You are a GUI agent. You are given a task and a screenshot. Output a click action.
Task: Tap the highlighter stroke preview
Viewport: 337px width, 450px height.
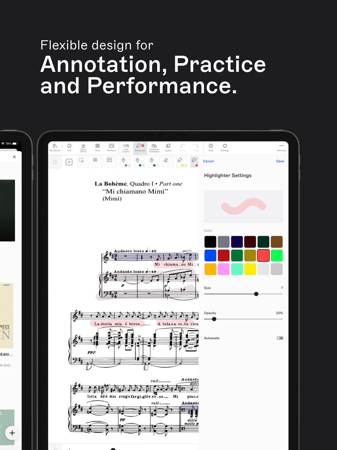243,206
